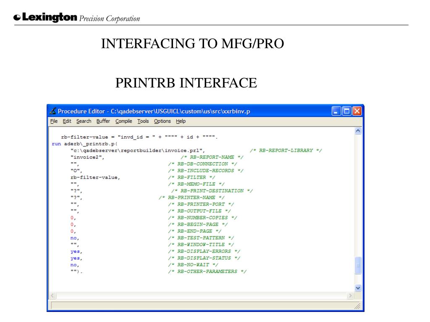430x322 pixels.
Task: Click the RB-DISPLAY-STATUS comment
Action: point(204,258)
